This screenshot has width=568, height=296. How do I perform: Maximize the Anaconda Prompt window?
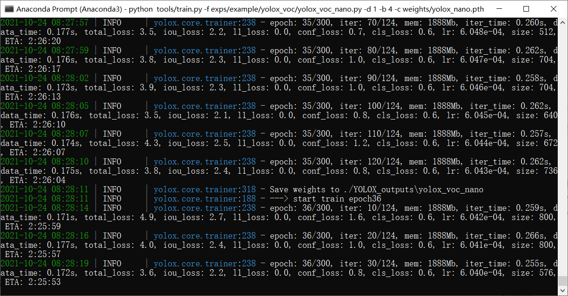point(526,9)
